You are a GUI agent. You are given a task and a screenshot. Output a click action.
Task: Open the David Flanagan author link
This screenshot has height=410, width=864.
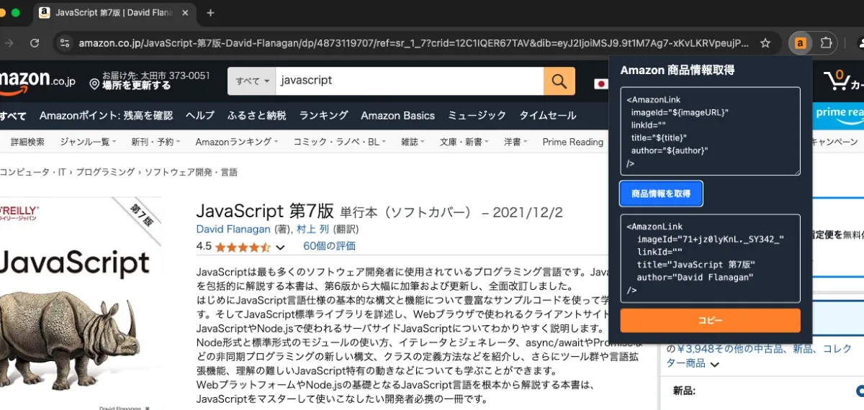coord(233,229)
